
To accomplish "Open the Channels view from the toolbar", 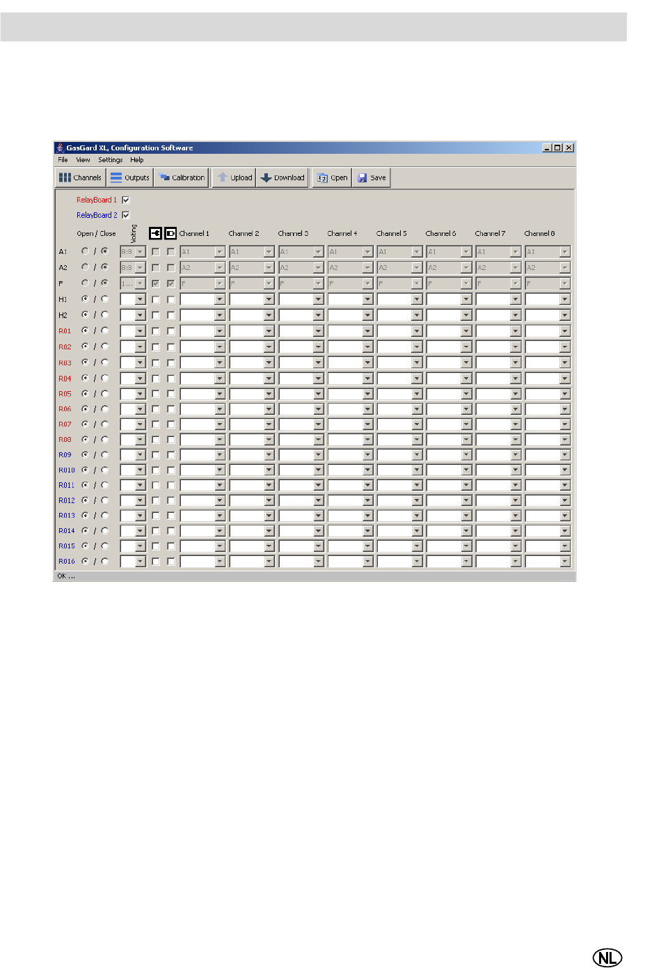I will [81, 177].
